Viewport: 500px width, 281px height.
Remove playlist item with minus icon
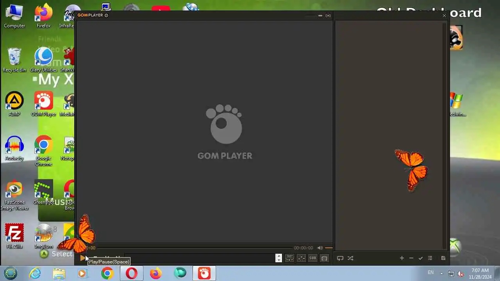point(411,258)
